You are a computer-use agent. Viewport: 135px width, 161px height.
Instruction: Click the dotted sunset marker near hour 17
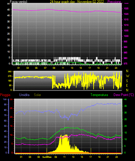click(91, 151)
